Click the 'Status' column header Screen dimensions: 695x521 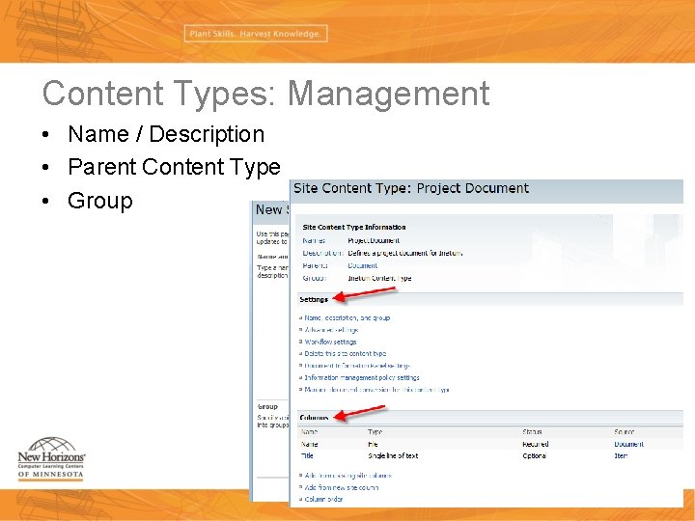(x=532, y=432)
